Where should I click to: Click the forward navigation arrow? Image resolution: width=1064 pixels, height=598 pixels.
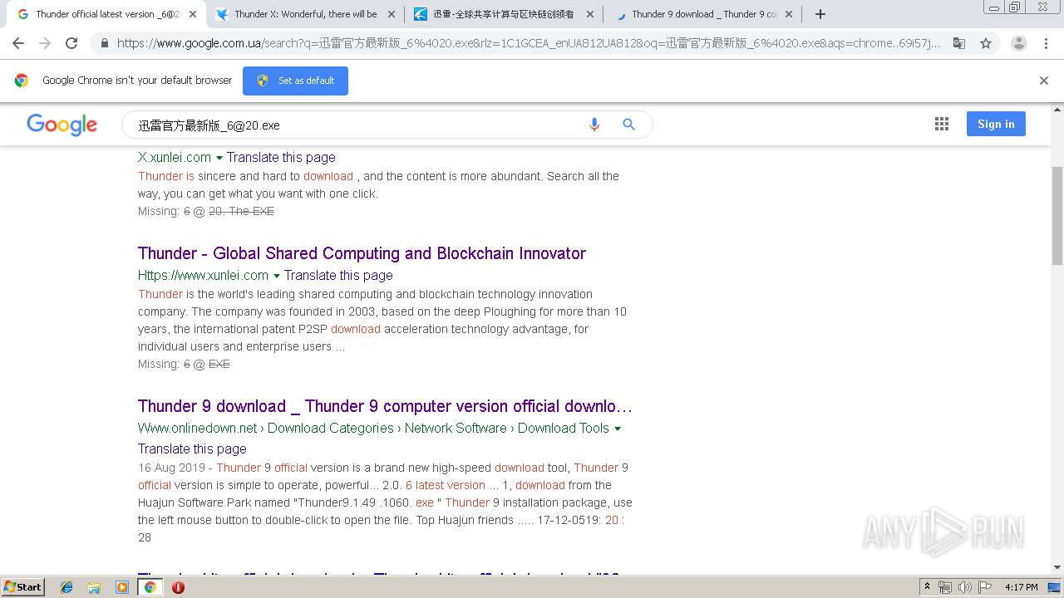click(x=45, y=43)
